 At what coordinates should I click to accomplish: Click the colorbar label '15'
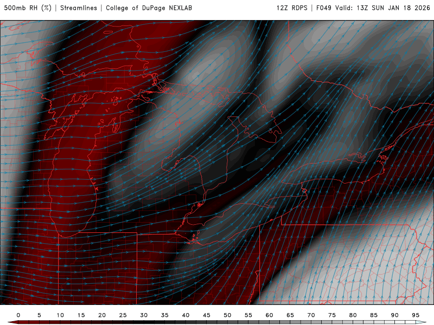click(x=81, y=315)
